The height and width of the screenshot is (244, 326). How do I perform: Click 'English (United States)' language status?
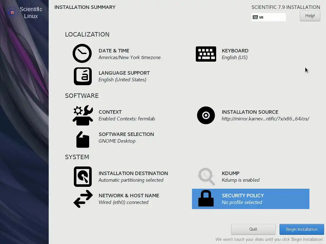coord(123,80)
